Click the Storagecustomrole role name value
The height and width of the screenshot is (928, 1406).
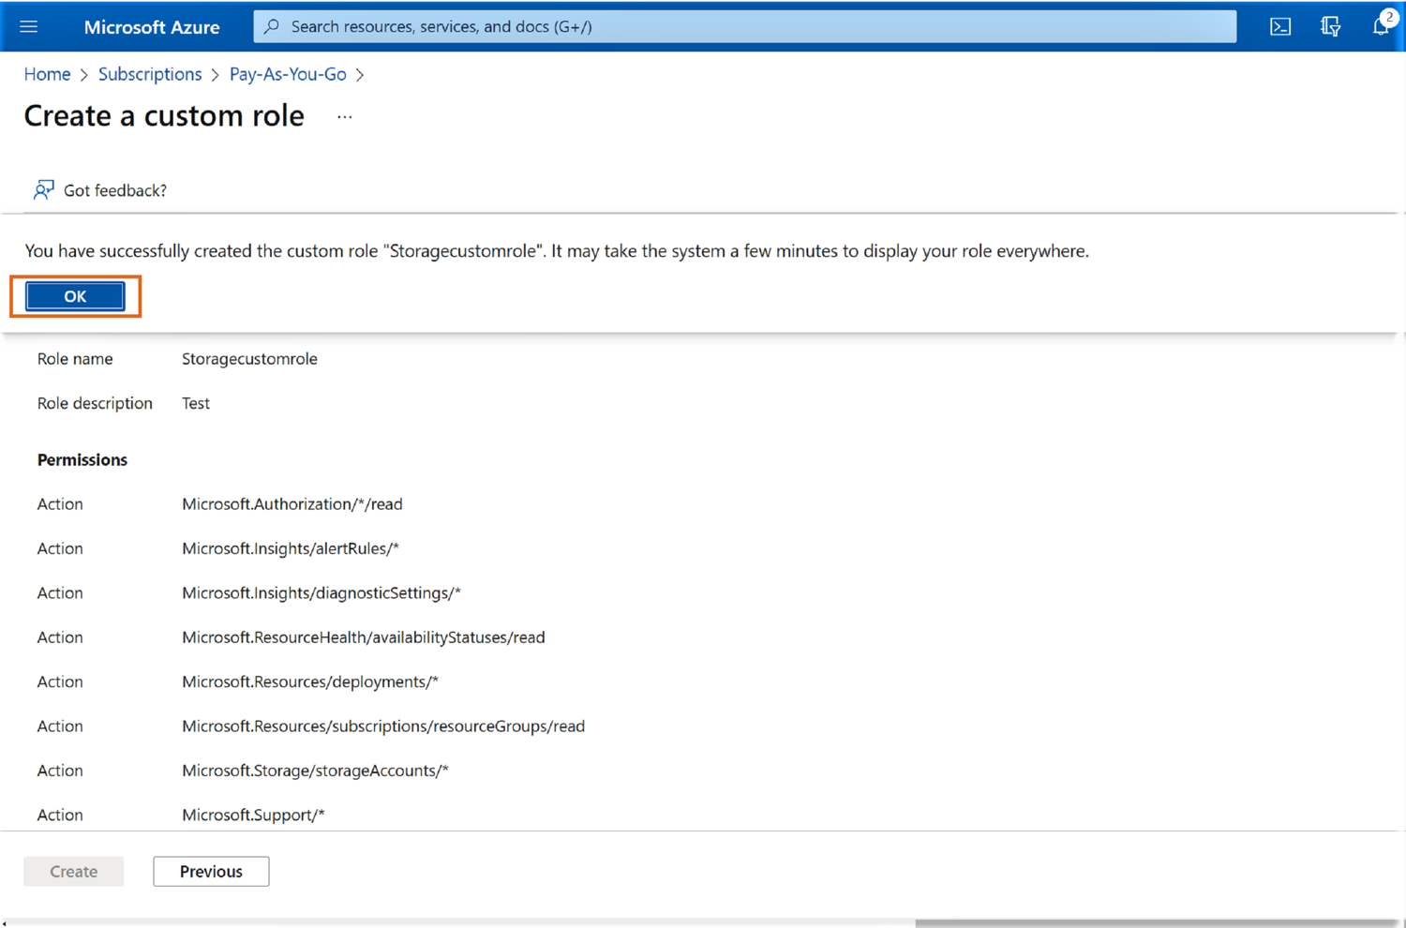coord(249,359)
